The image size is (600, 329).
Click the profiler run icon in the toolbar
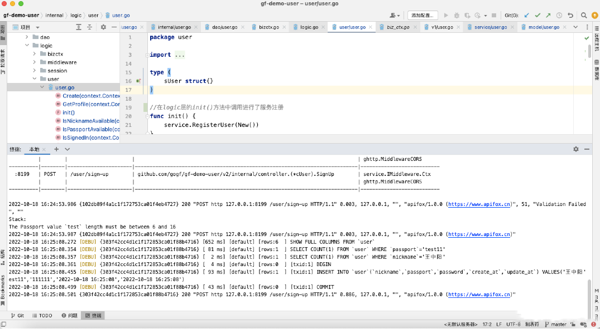(478, 15)
